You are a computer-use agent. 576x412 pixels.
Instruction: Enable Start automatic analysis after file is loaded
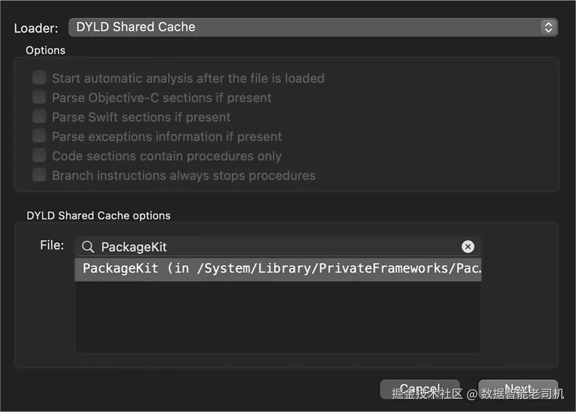click(39, 78)
